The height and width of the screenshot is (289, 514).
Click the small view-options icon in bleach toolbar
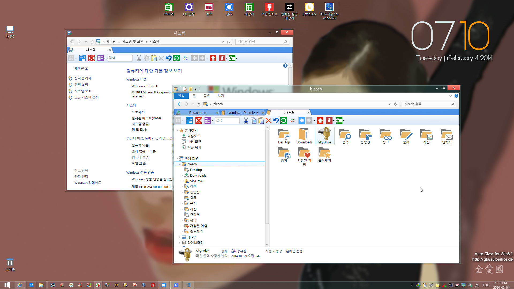[x=292, y=121]
